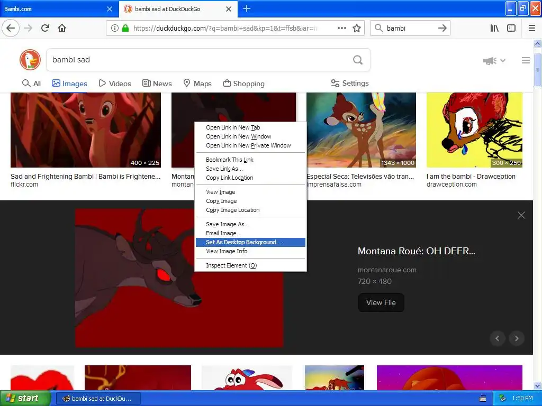
Task: Click the forward navigation arrow
Action: (x=28, y=28)
